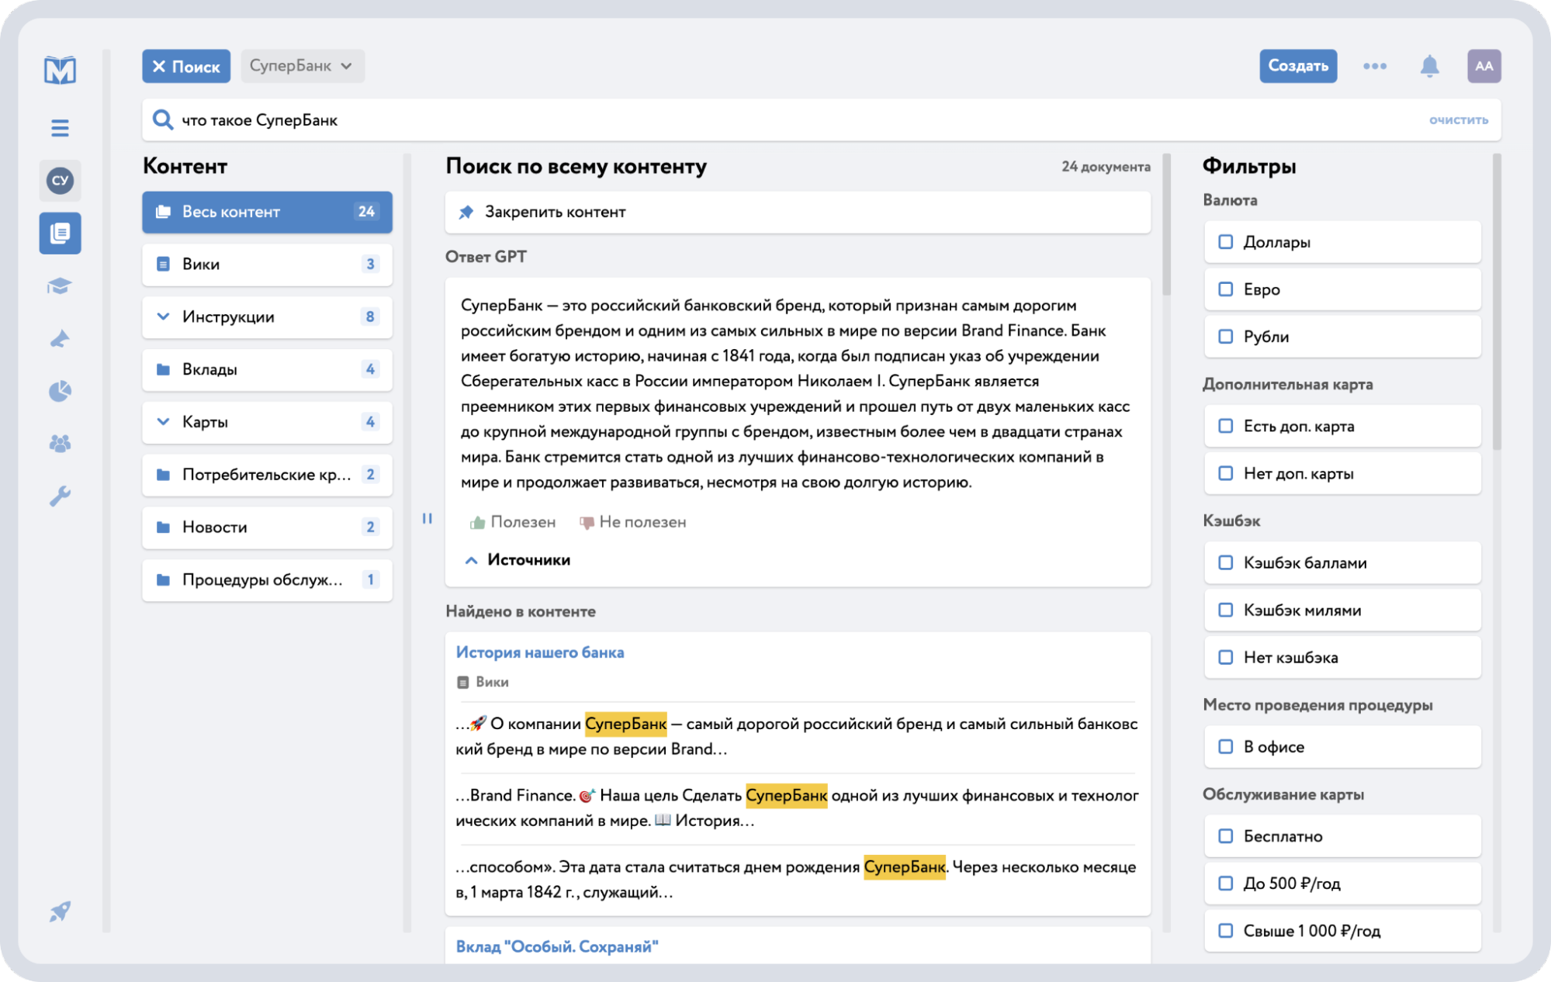Screen dimensions: 1551x982
Task: Check the Кэшбэк милями filter
Action: coord(1226,610)
